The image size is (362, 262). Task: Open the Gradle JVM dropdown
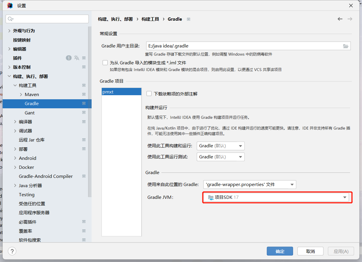click(276, 197)
